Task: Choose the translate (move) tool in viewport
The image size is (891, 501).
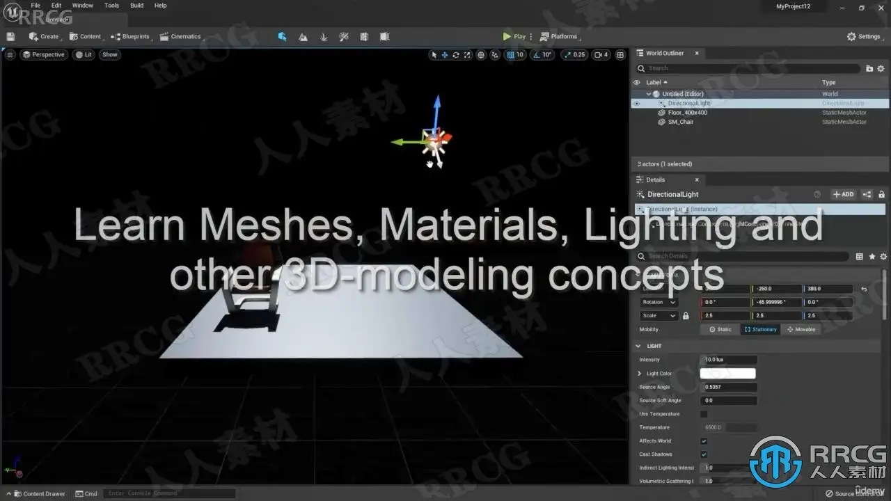Action: pos(445,55)
